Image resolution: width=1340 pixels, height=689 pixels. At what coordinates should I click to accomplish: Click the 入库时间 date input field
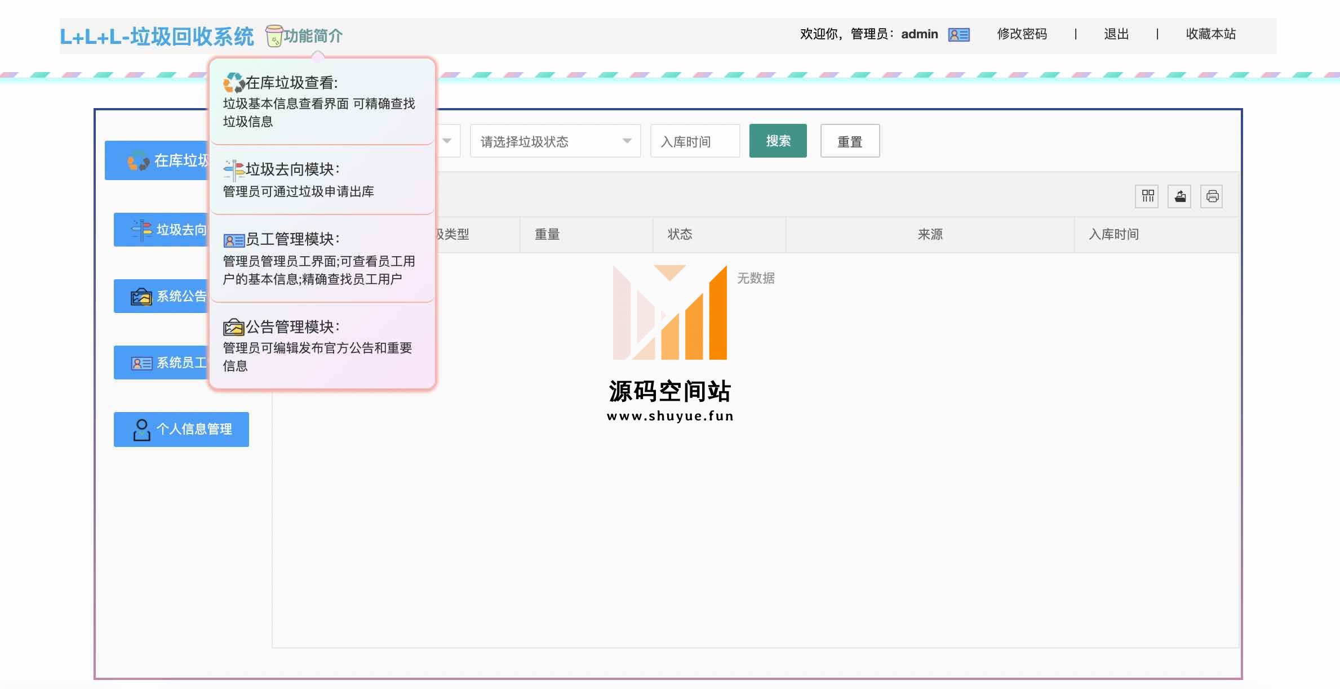(x=695, y=141)
